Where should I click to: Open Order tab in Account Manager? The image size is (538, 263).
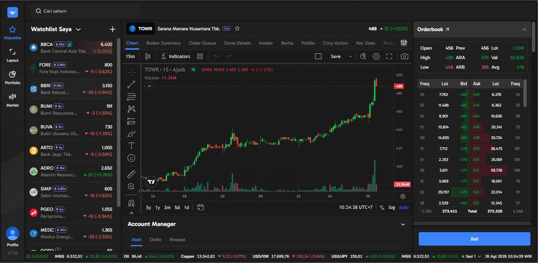click(x=155, y=240)
